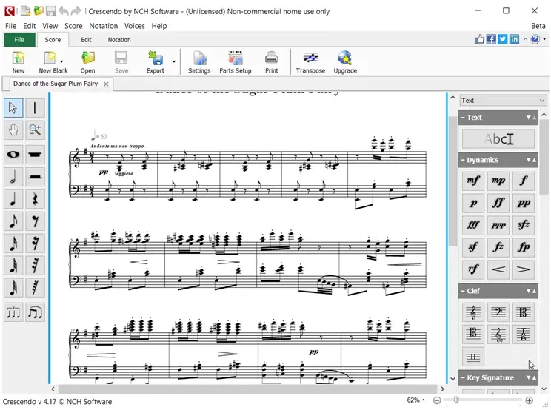
Task: Choose the half note tool
Action: tap(13, 177)
